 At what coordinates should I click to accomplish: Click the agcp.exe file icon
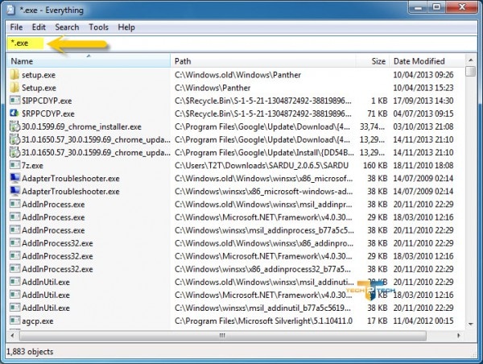click(14, 321)
